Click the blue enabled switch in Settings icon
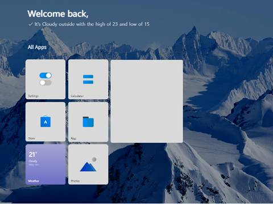 point(45,75)
